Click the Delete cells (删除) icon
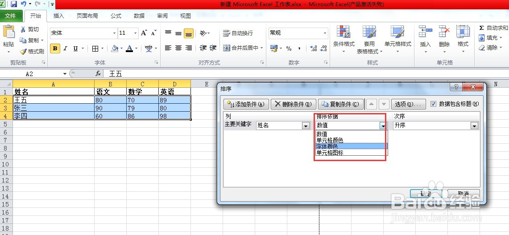 click(444, 32)
